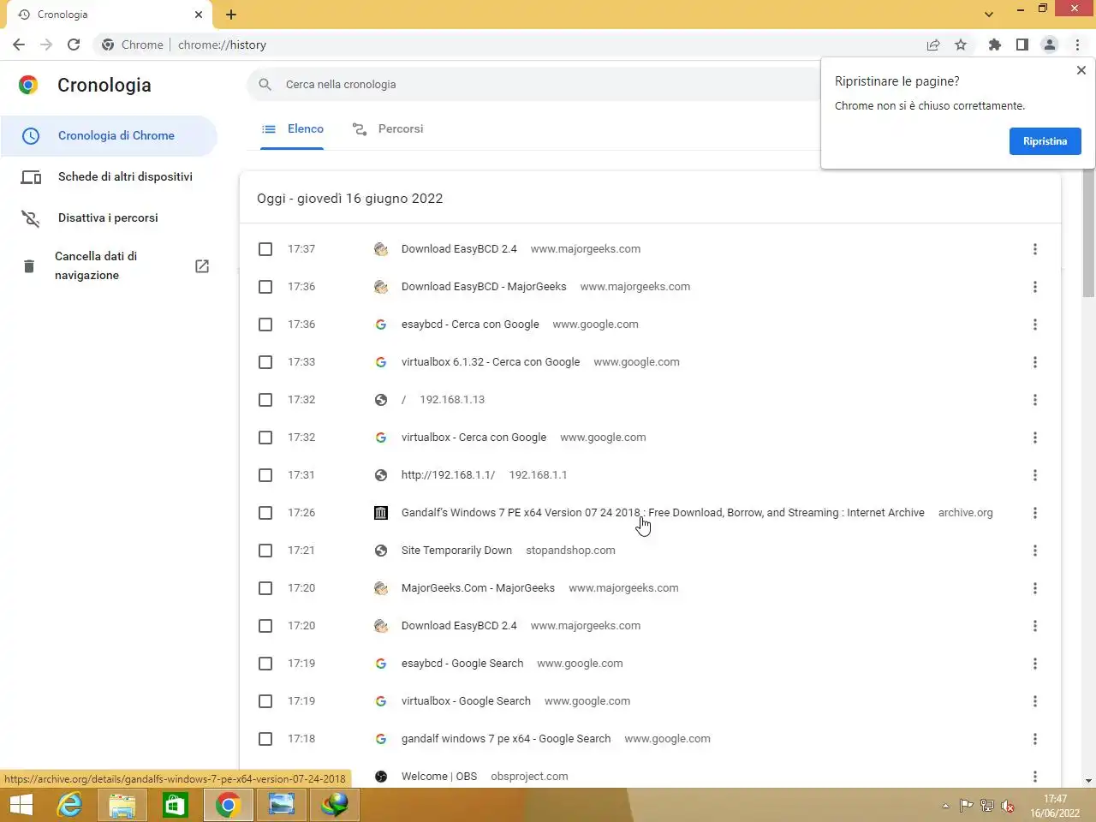Click the scrollbar down arrow

click(x=1088, y=781)
